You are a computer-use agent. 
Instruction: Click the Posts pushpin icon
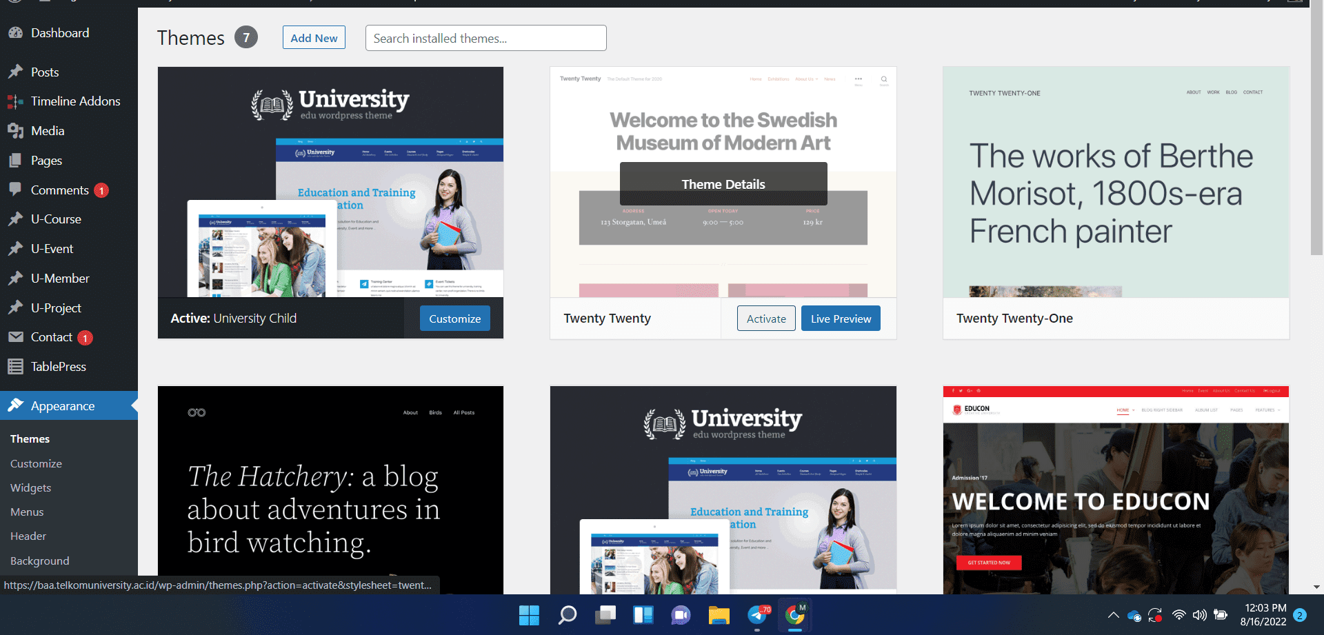pos(15,72)
